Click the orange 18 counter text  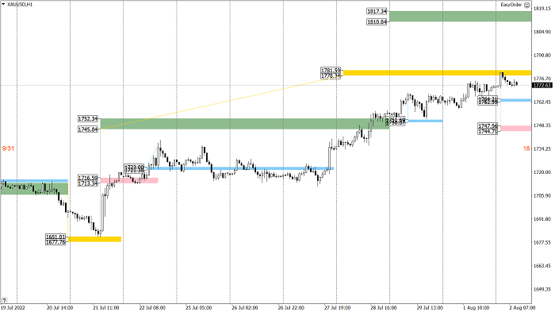[x=526, y=148]
